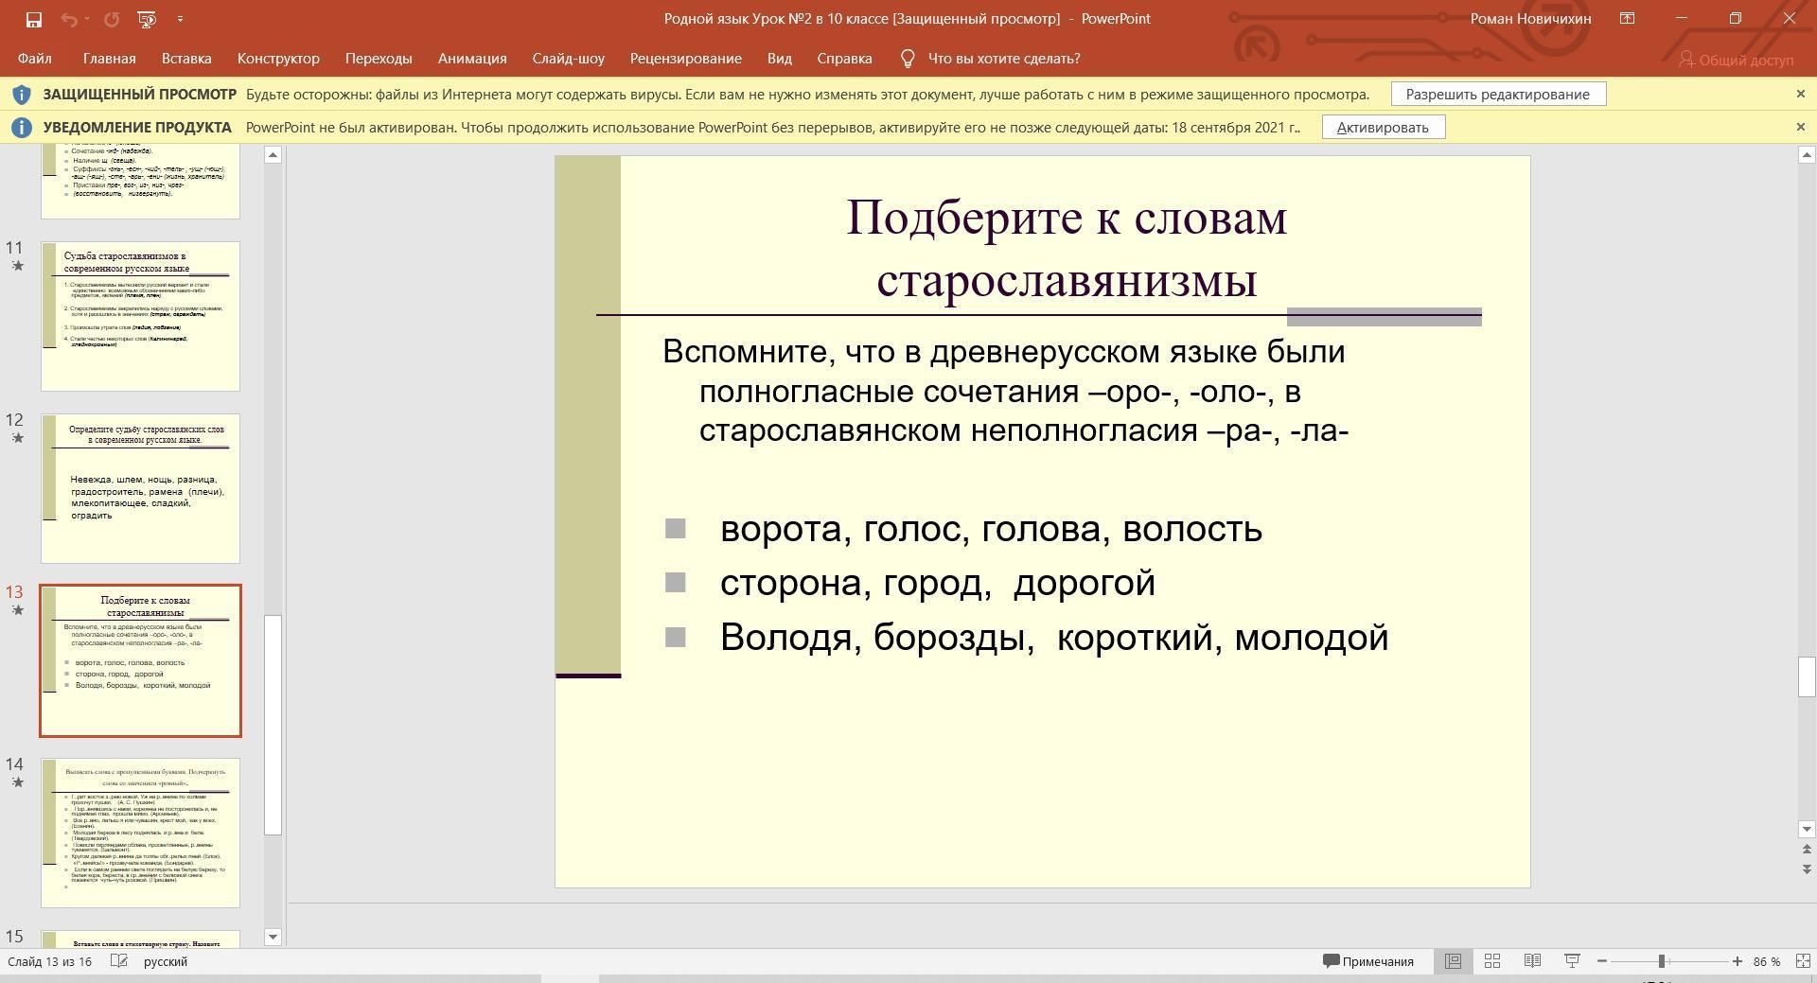Toggle Normal view button in status bar
The width and height of the screenshot is (1817, 983).
pyautogui.click(x=1453, y=961)
